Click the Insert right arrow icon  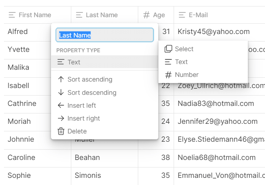61,118
